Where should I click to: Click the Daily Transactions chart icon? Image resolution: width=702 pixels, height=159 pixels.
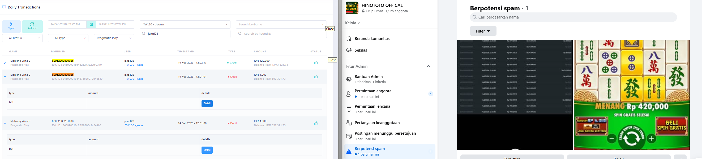click(x=4, y=7)
